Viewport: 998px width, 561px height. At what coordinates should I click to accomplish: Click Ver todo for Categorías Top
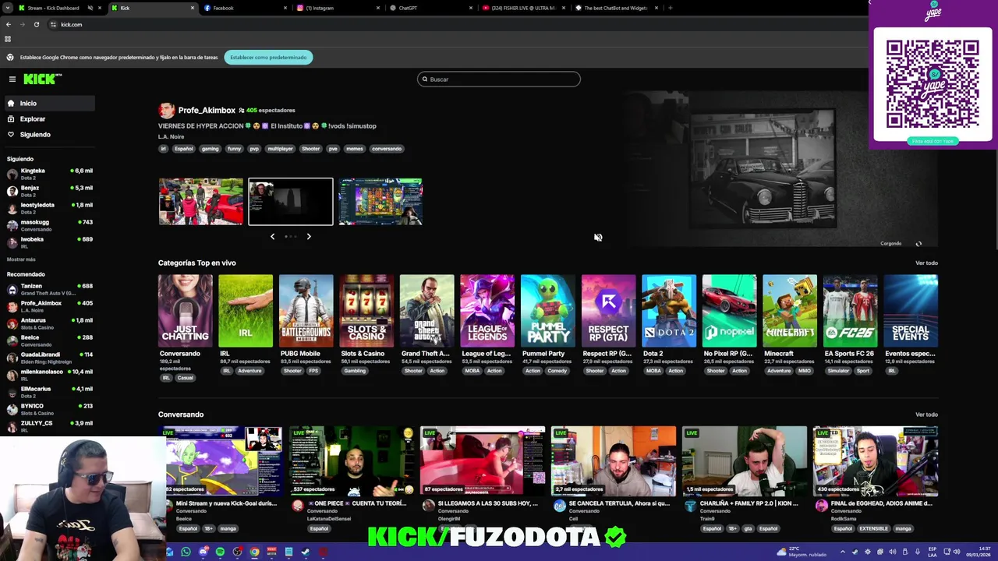pyautogui.click(x=926, y=263)
